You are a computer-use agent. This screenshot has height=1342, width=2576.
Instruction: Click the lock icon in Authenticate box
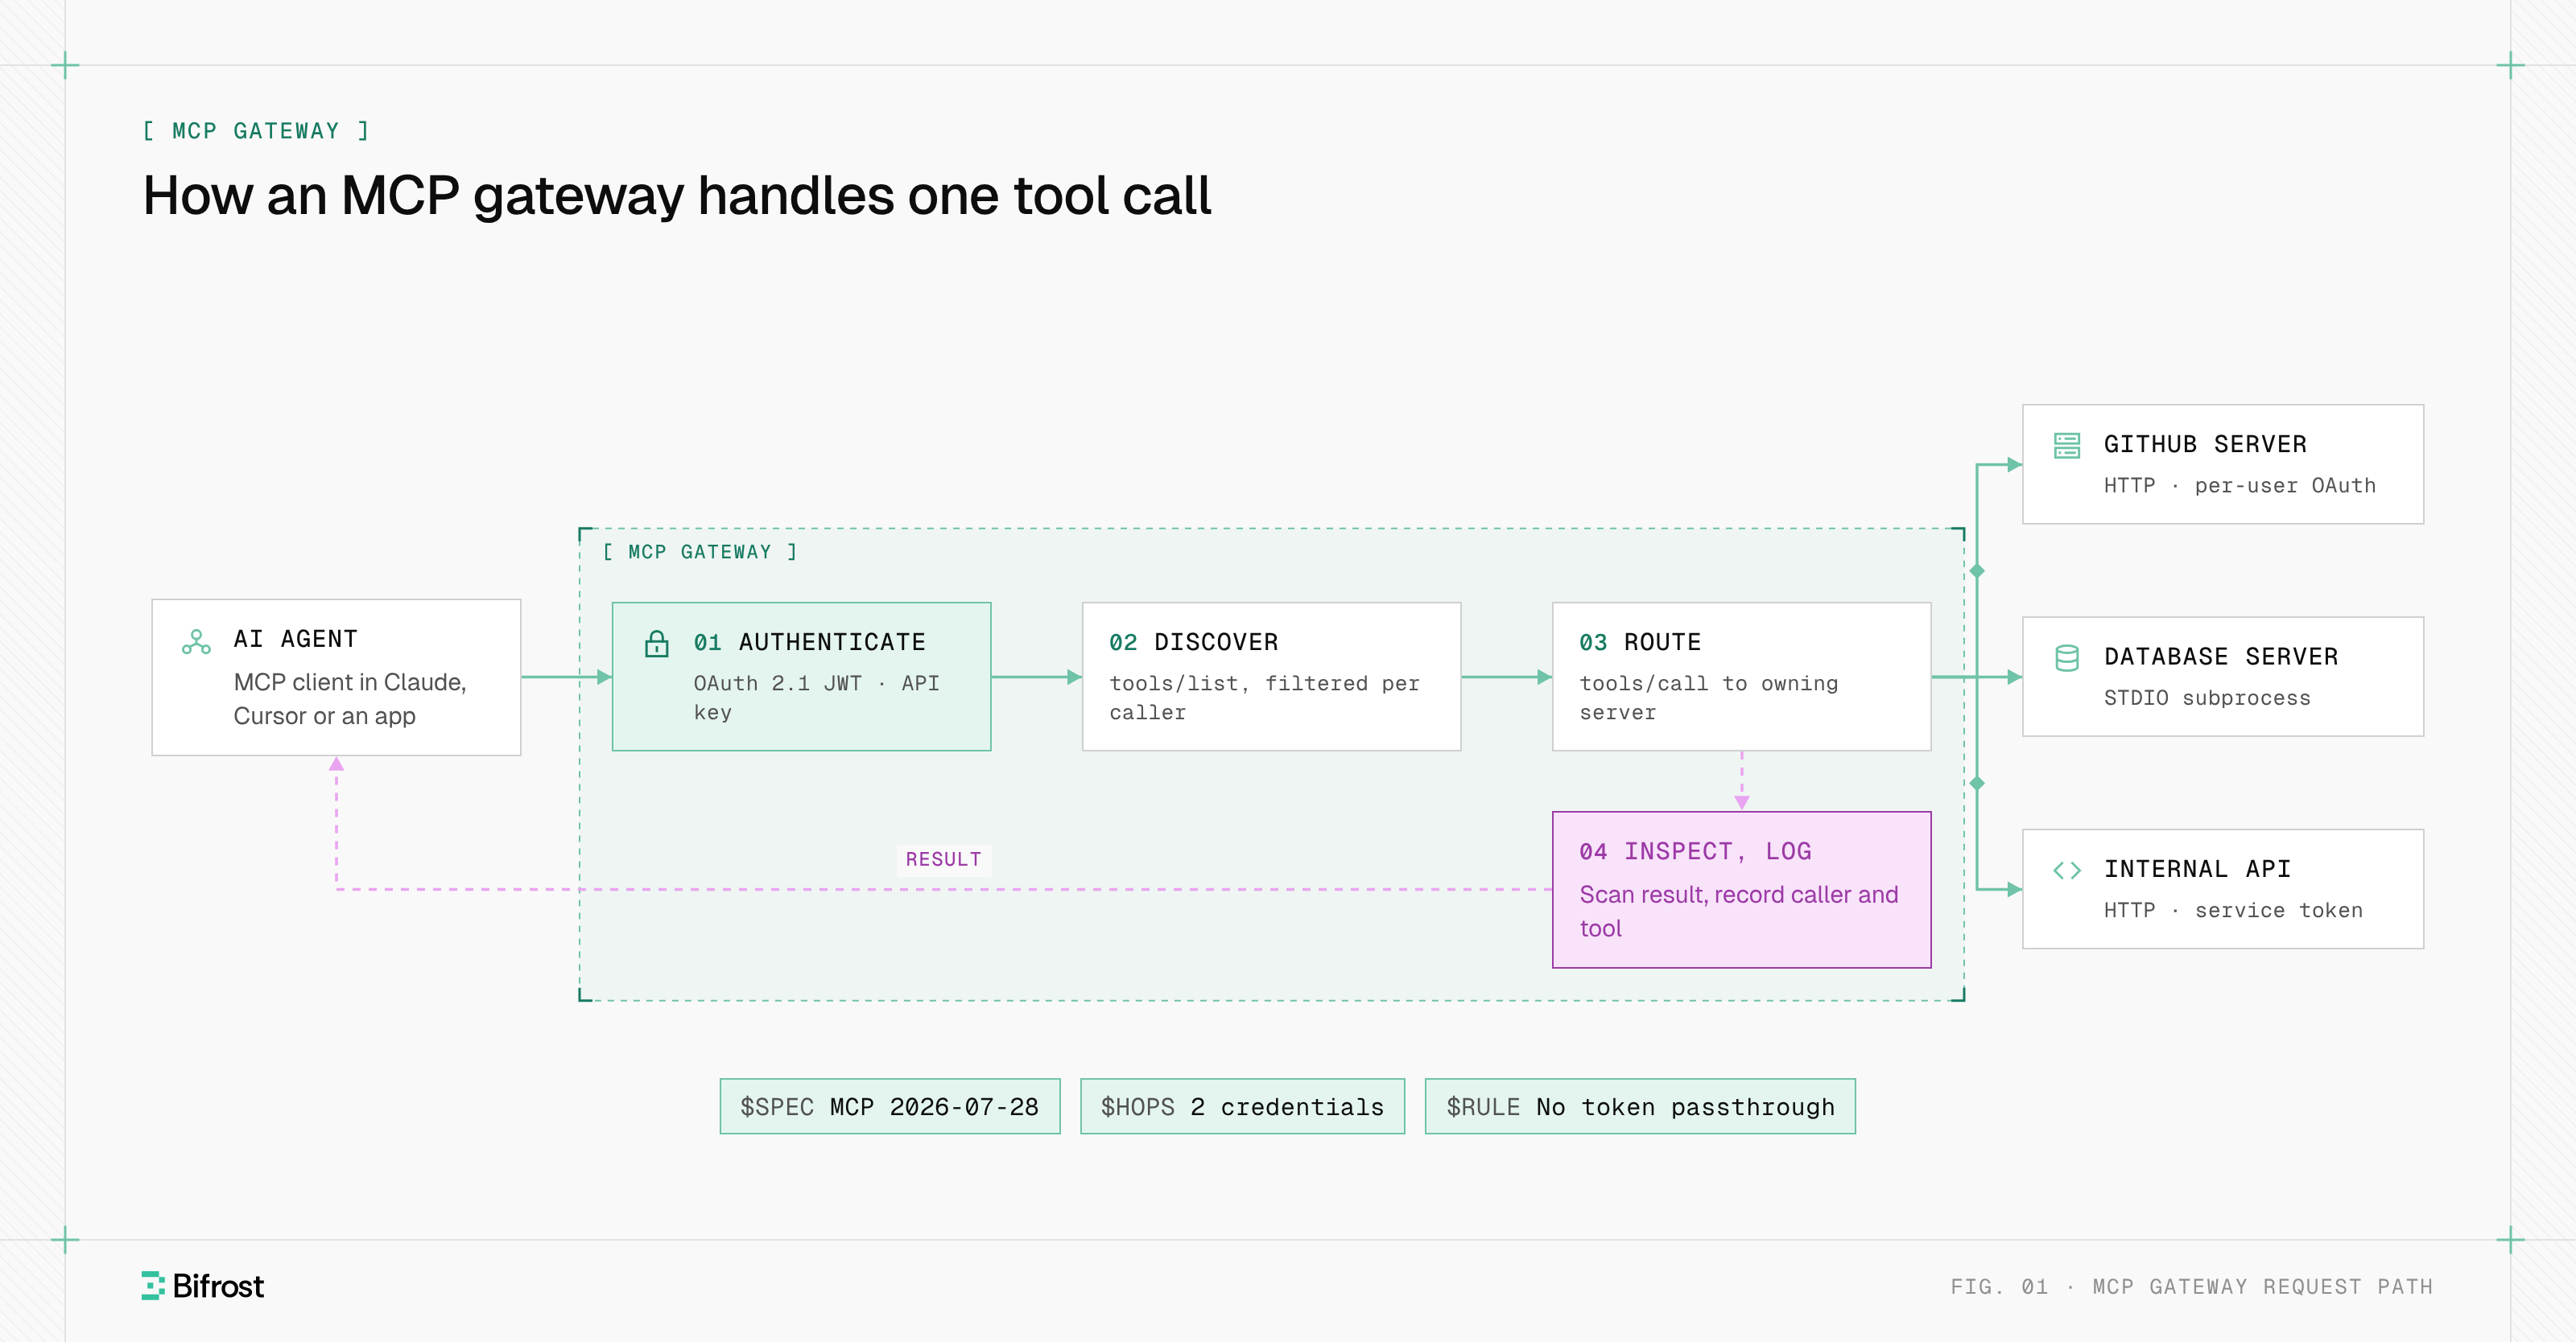coord(656,644)
